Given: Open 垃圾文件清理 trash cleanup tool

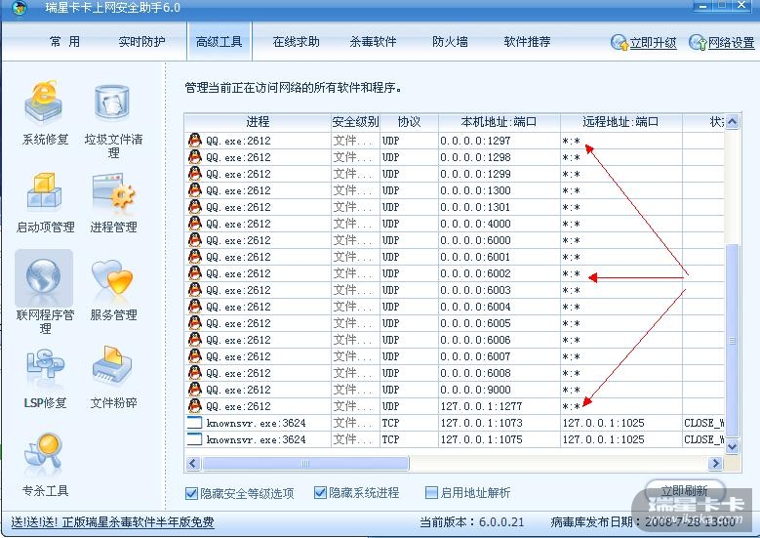Looking at the screenshot, I should pos(112,103).
